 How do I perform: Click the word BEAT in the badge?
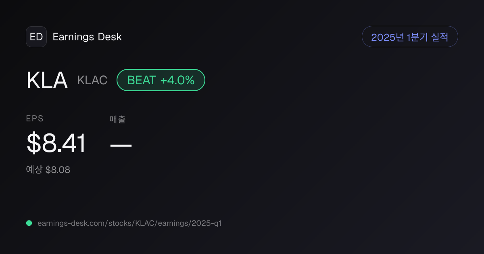pos(142,80)
